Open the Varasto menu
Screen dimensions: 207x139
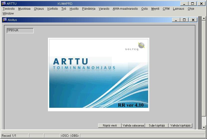tap(104, 9)
